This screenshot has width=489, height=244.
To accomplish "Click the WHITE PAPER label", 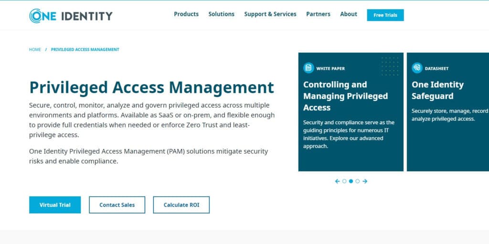I will coord(330,69).
